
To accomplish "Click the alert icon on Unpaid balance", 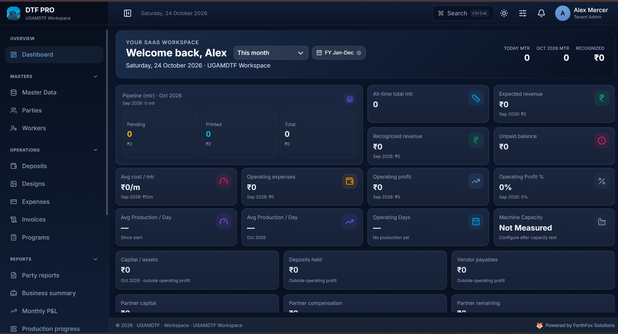I will pos(602,141).
